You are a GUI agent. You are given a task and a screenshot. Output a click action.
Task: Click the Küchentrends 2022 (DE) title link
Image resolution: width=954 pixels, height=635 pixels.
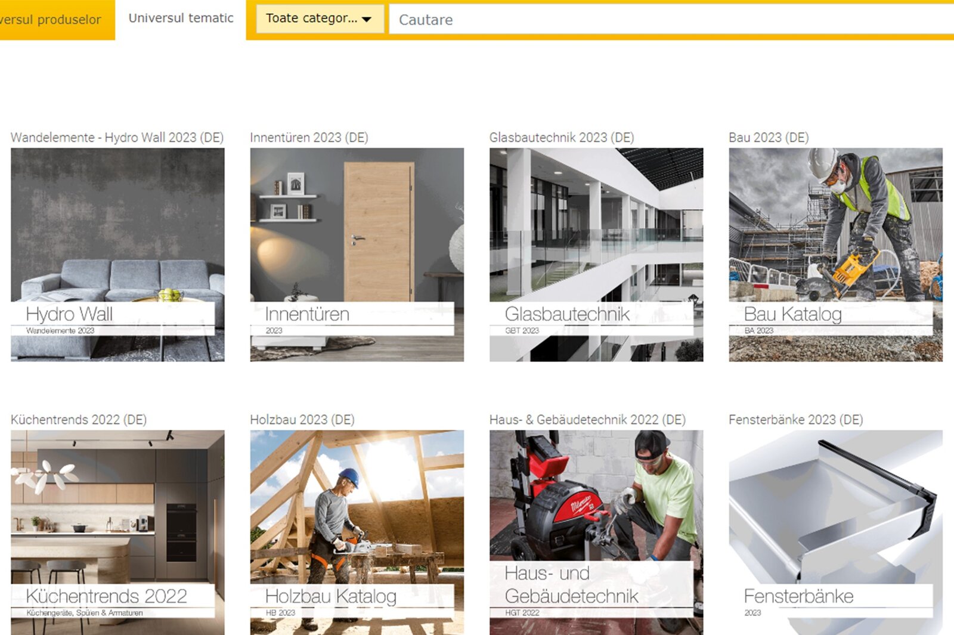79,420
